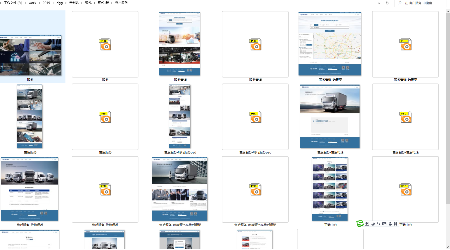450x250 pixels.
Task: Select the PSD file named 服务查询-结果页
Action: [405, 44]
